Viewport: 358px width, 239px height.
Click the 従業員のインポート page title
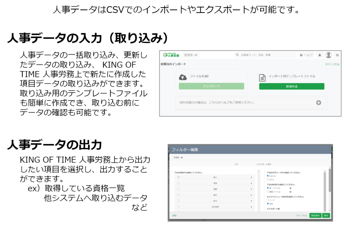[x=173, y=64]
